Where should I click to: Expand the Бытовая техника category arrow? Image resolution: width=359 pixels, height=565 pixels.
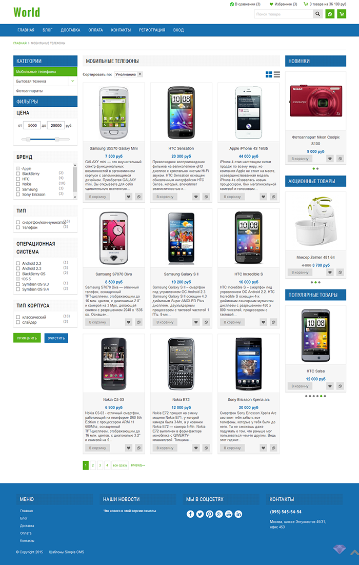pyautogui.click(x=73, y=81)
